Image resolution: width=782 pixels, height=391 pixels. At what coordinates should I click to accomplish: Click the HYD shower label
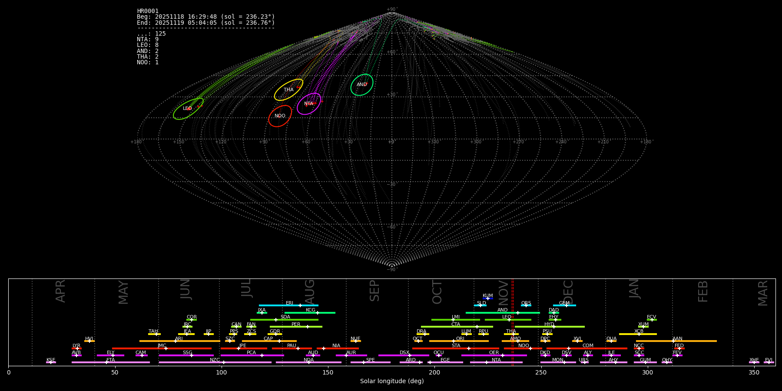(x=549, y=325)
